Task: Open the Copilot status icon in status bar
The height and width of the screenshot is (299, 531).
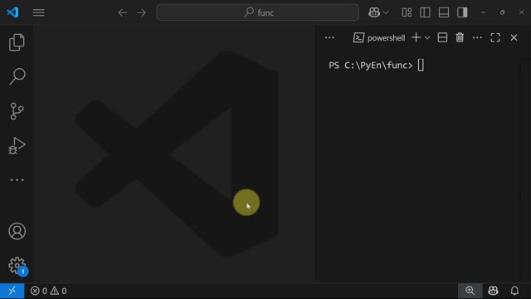Action: point(493,291)
